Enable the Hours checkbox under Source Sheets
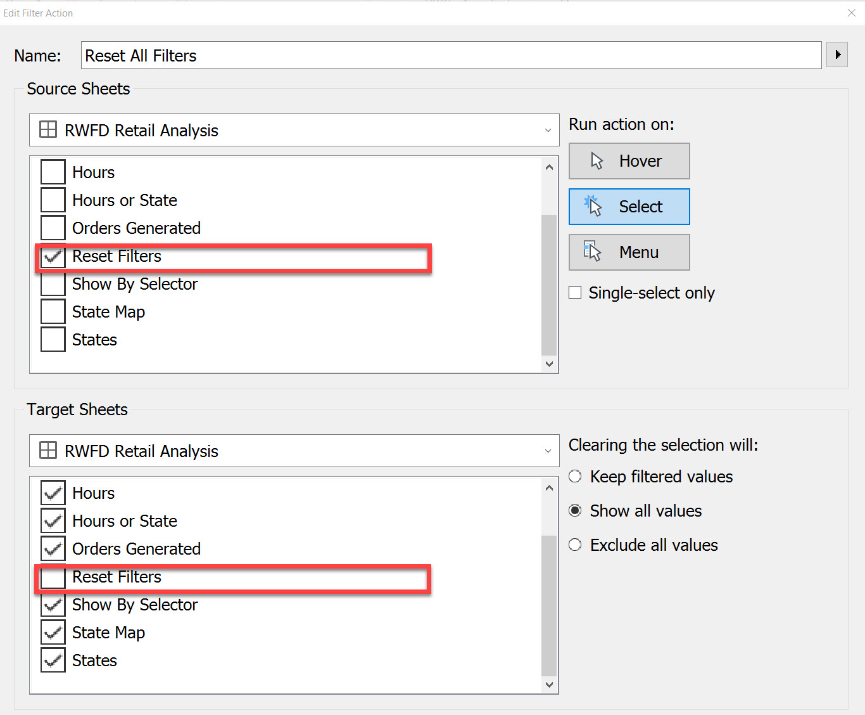Viewport: 865px width, 715px height. pyautogui.click(x=53, y=171)
